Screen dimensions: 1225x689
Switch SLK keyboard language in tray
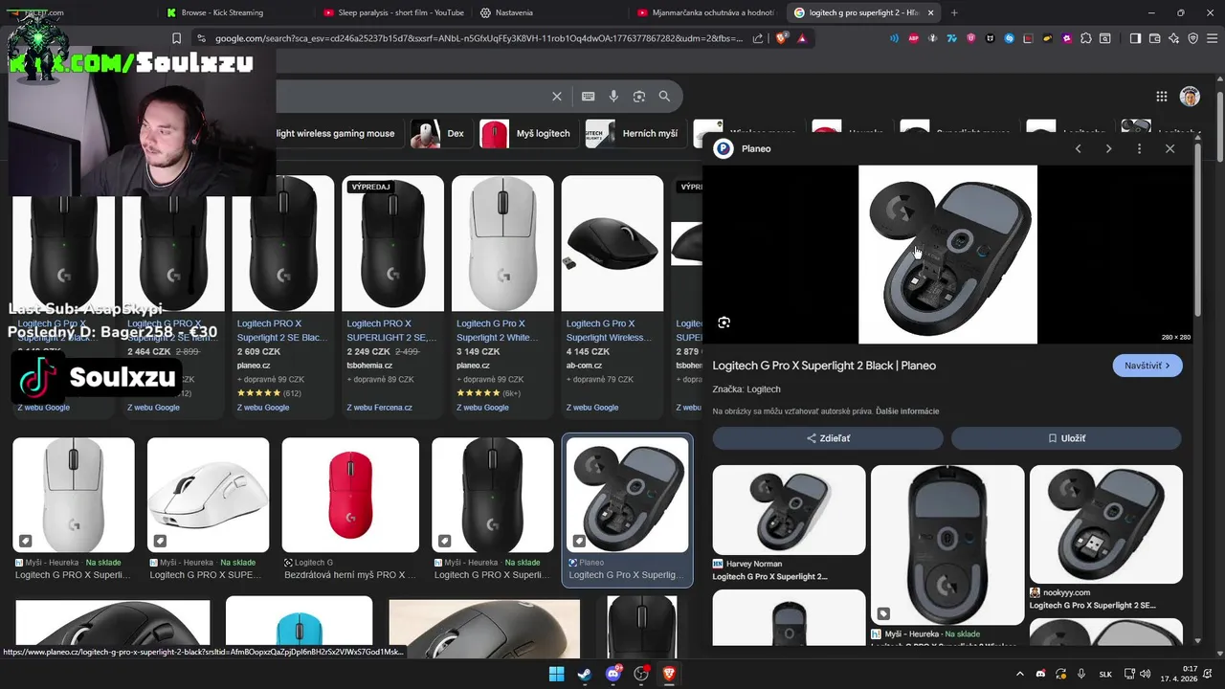(1105, 674)
